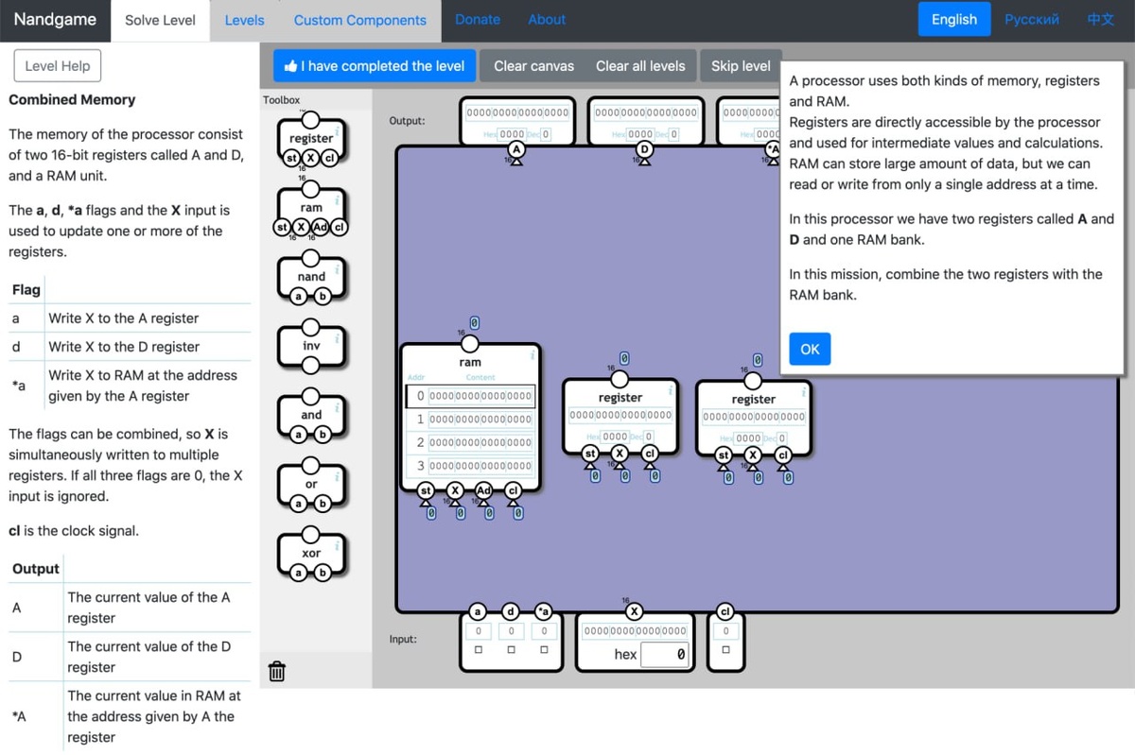Open the Donate link in the header
1135x755 pixels.
[x=478, y=19]
